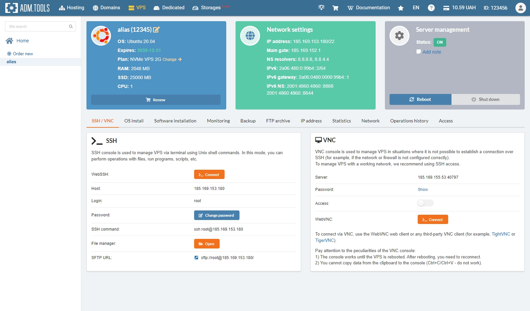Image resolution: width=530 pixels, height=311 pixels.
Task: Click the edit alias pencil icon
Action: click(x=156, y=30)
